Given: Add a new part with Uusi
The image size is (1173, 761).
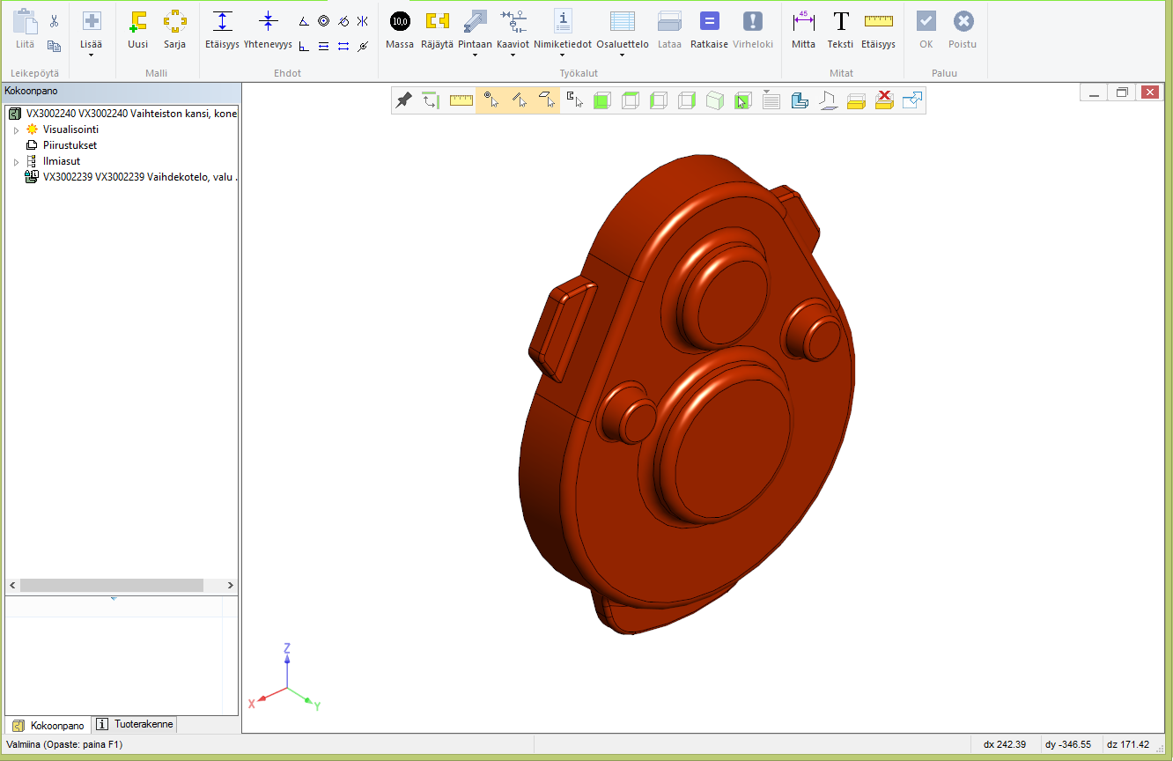Looking at the screenshot, I should pos(137,29).
